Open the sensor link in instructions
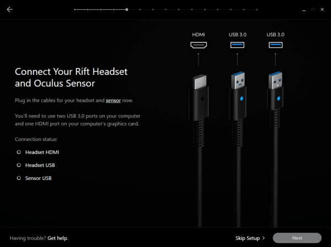Image resolution: width=331 pixels, height=247 pixels. pyautogui.click(x=113, y=100)
